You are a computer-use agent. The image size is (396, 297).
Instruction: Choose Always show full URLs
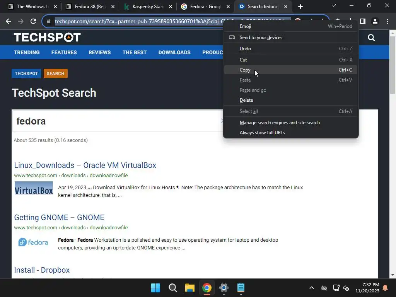coord(291,133)
